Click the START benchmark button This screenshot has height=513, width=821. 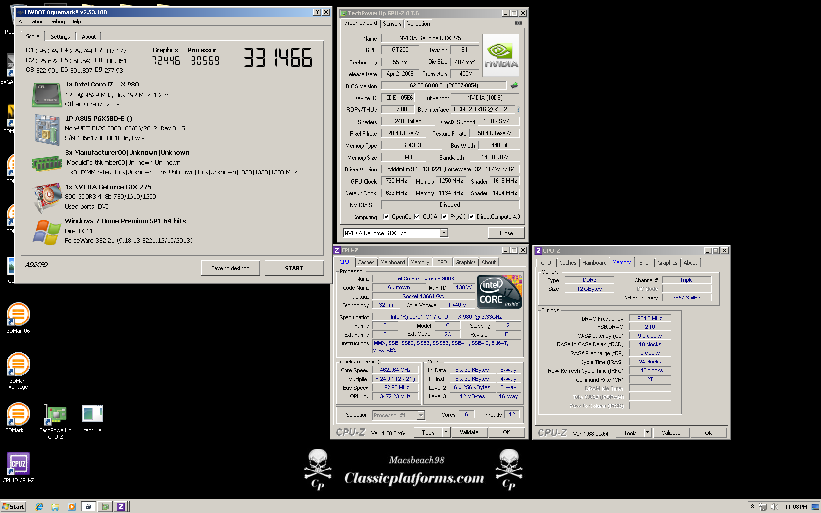coord(294,268)
